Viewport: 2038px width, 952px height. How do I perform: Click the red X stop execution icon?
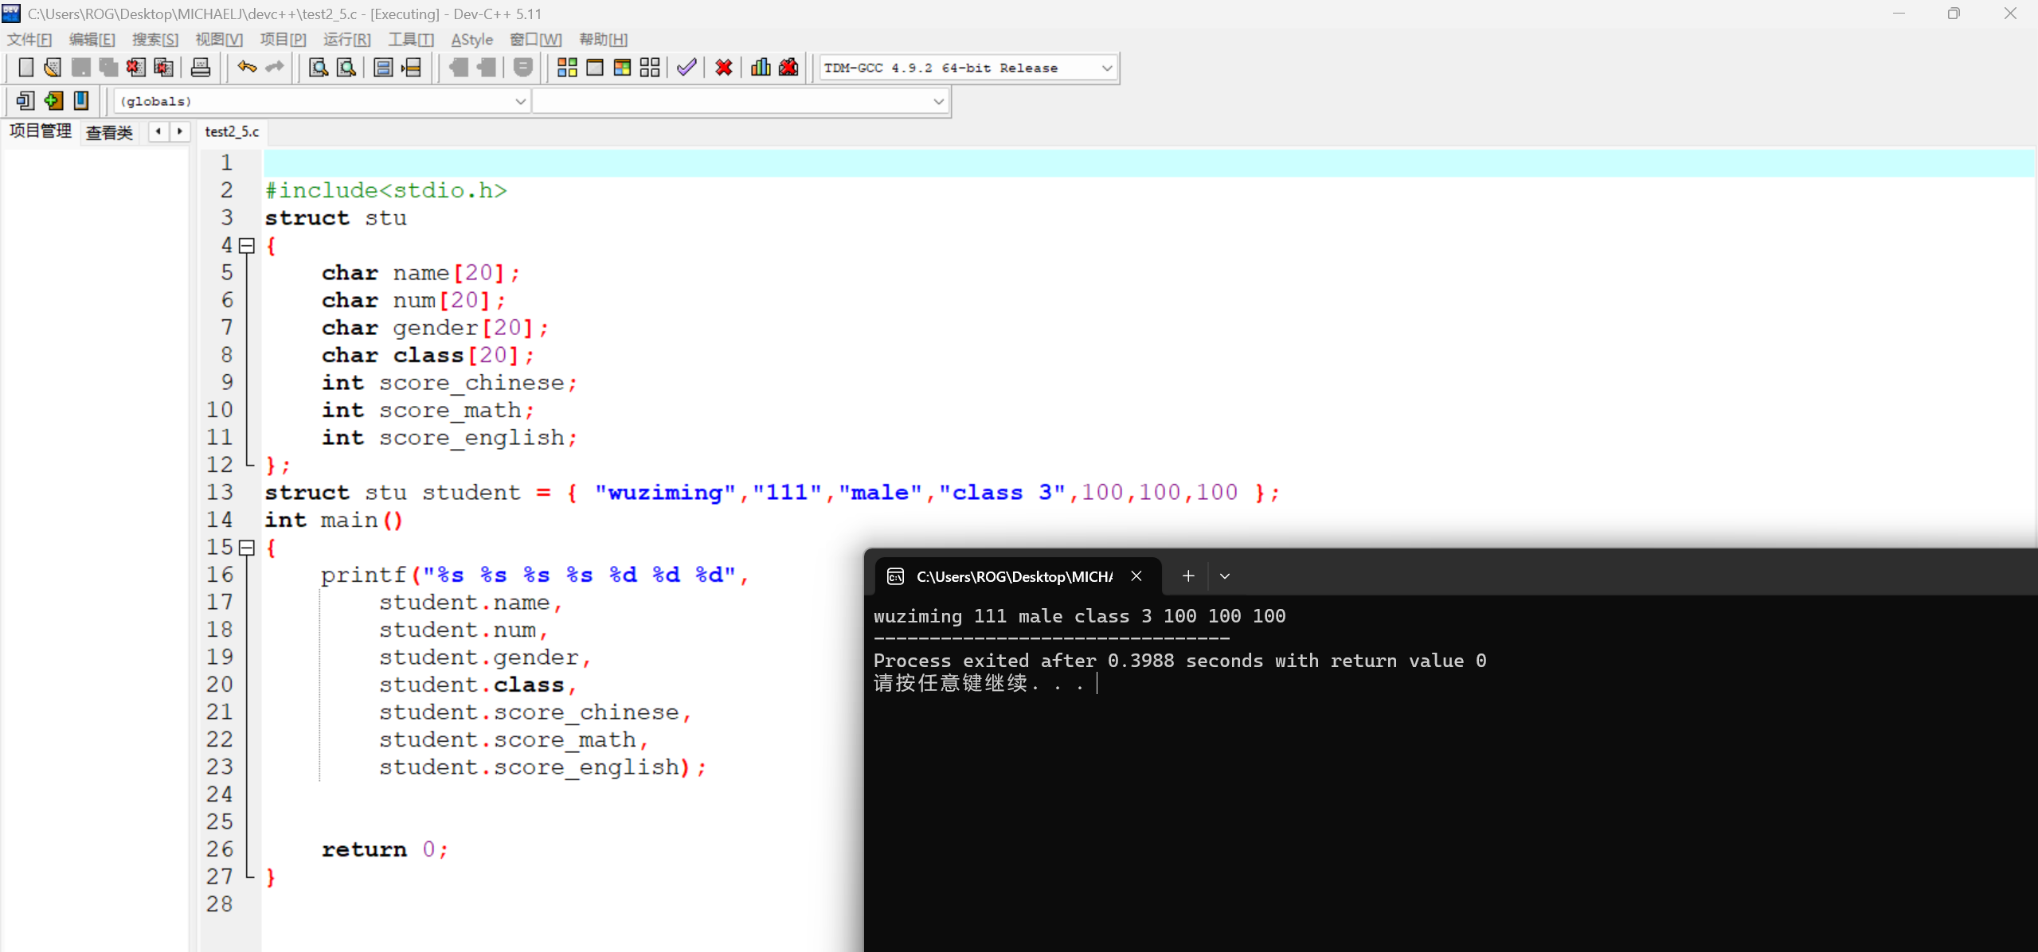723,68
